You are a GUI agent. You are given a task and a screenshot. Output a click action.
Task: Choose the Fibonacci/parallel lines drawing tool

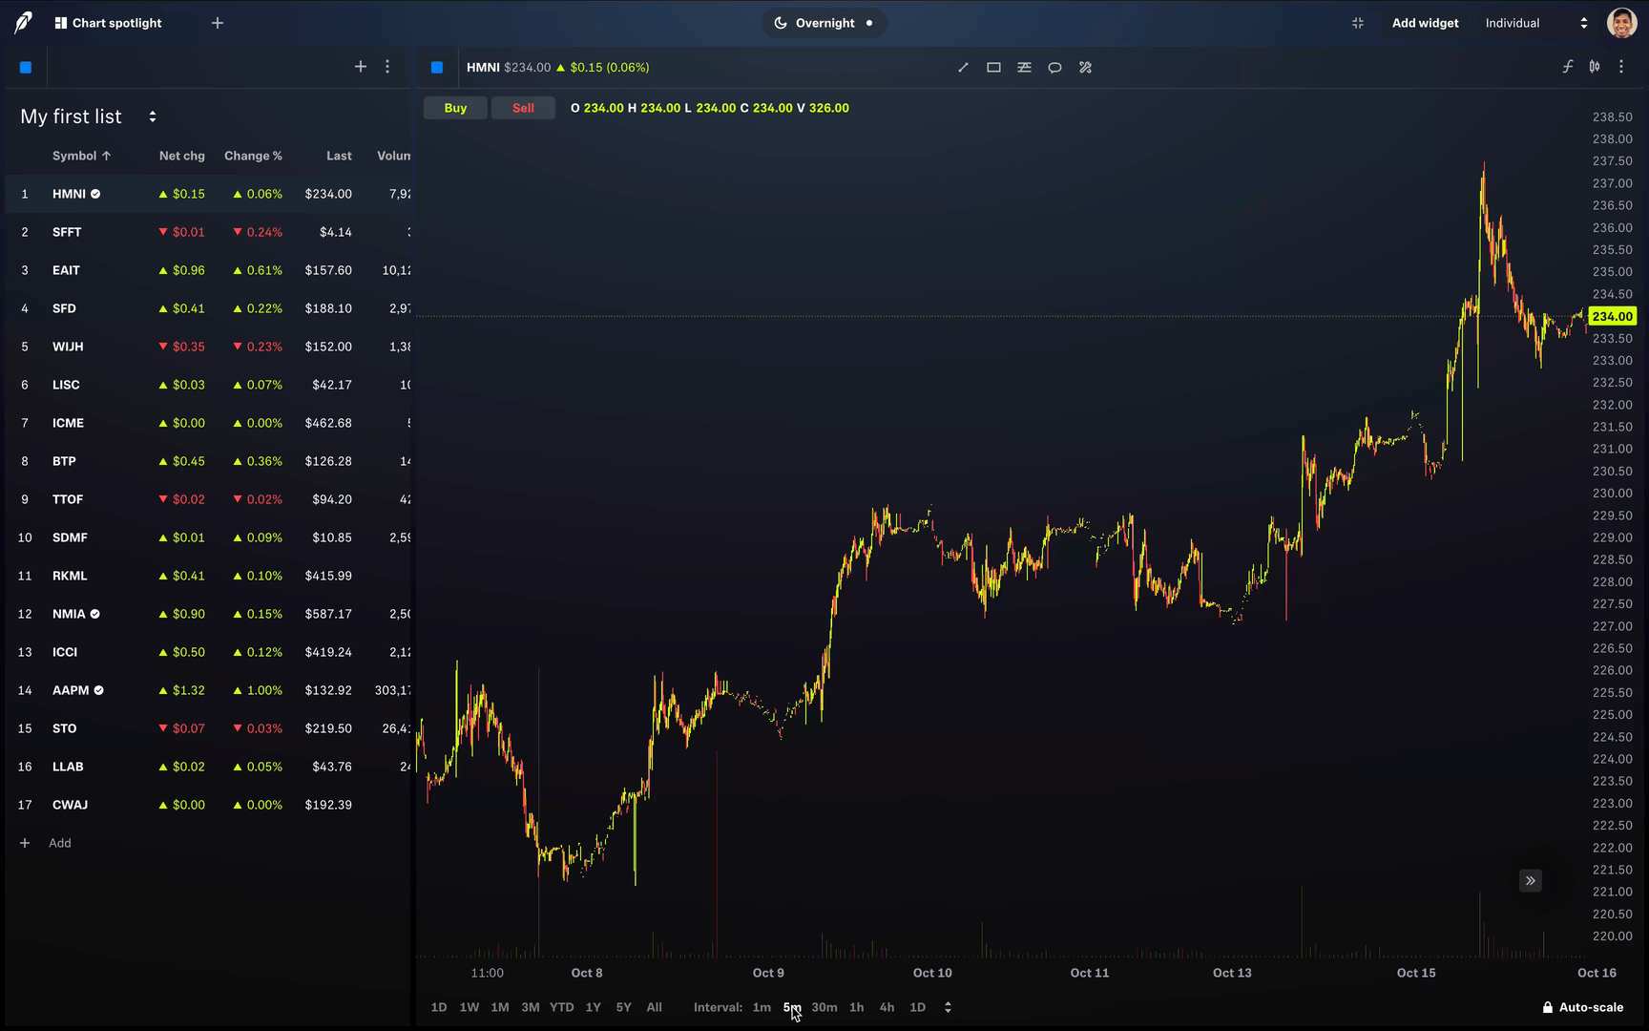click(1024, 68)
